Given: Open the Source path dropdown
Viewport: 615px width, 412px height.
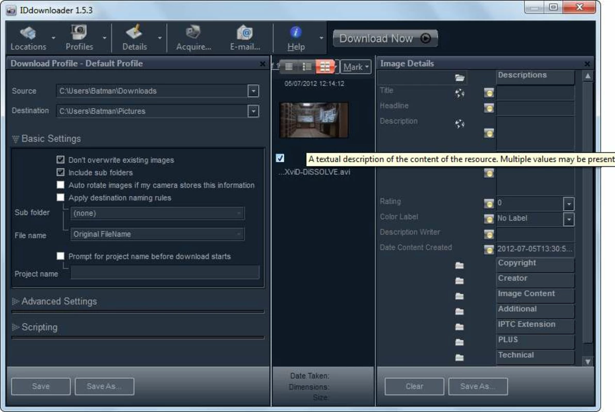Looking at the screenshot, I should 253,91.
